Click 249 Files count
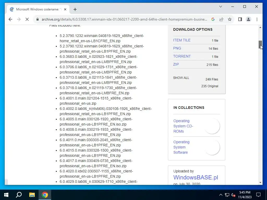267x200 pixels. point(212,79)
